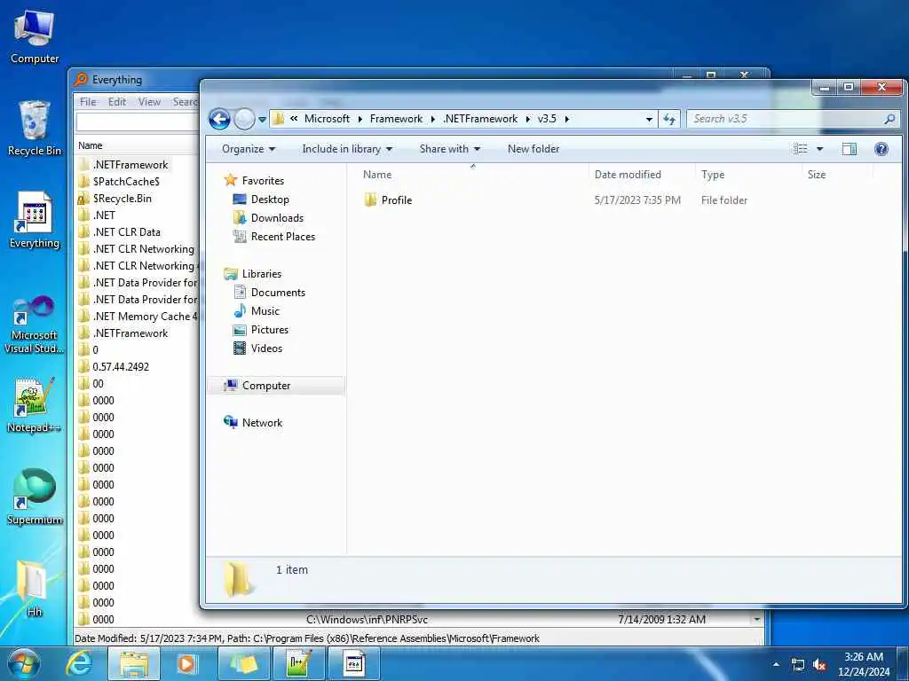Select .NET CLR Data in Everything results
This screenshot has height=681, width=909.
click(126, 232)
